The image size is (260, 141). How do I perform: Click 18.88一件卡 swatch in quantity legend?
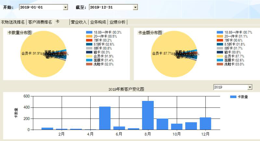point(89,32)
